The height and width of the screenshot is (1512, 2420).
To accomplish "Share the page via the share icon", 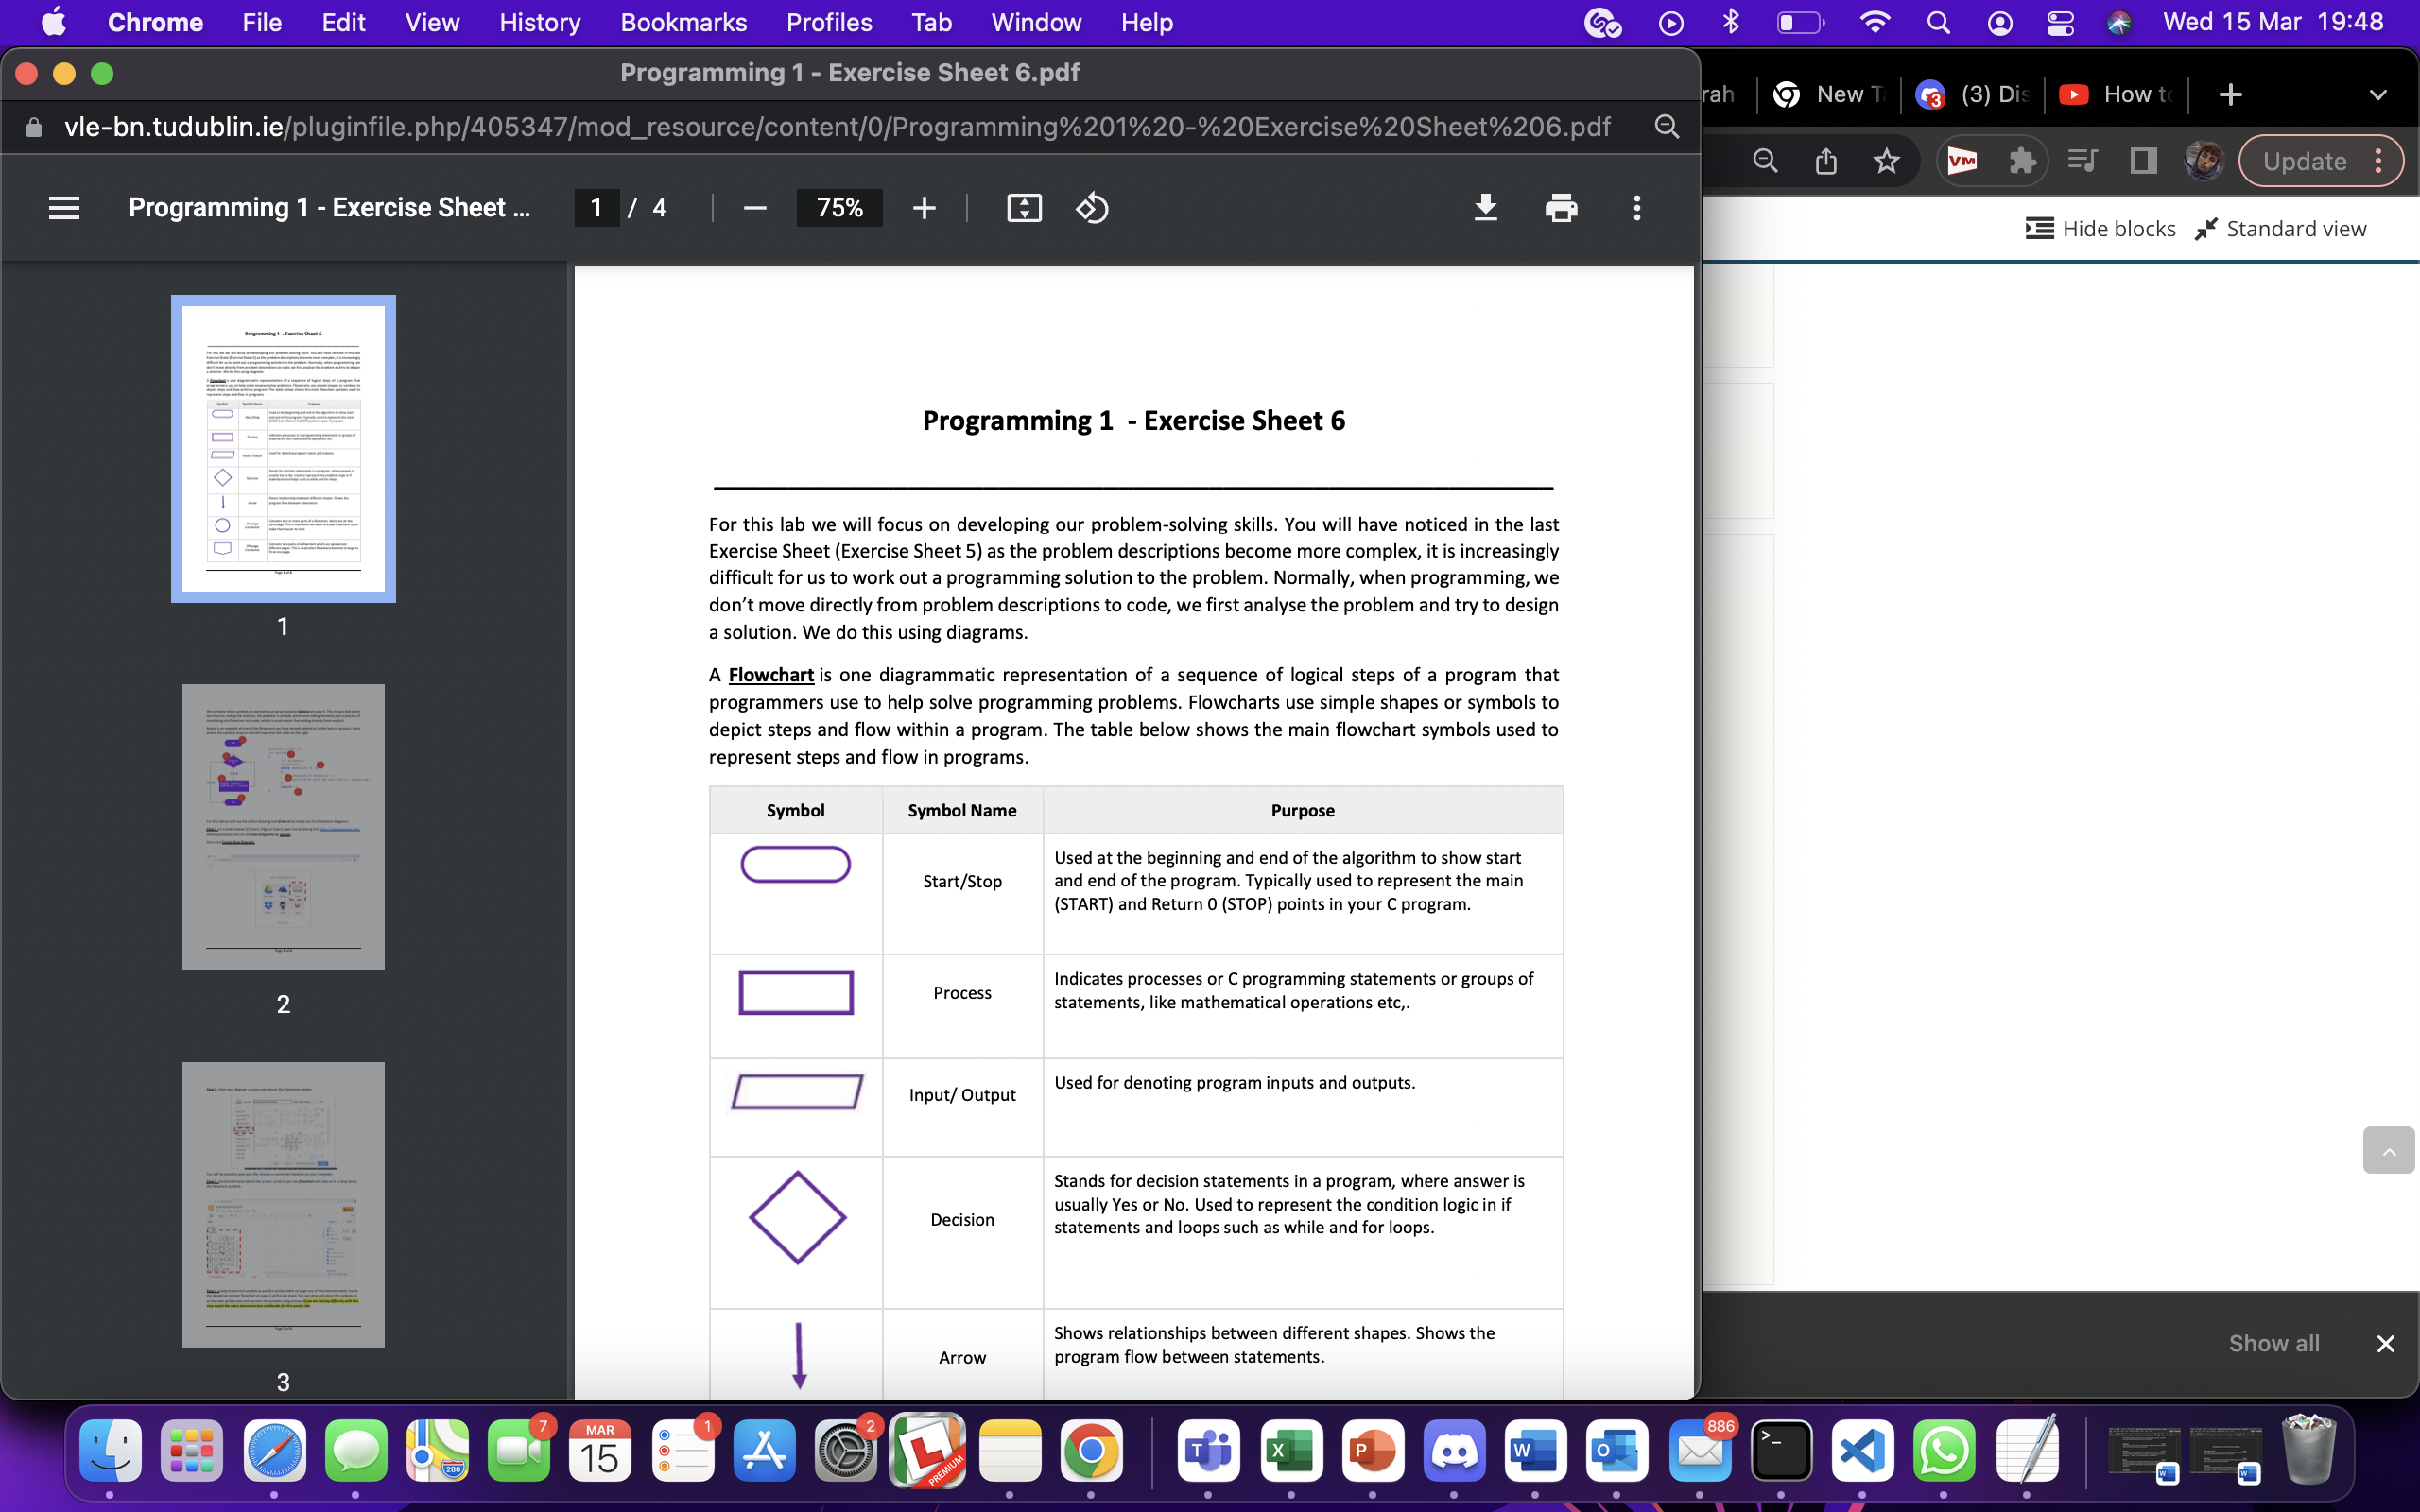I will pyautogui.click(x=1826, y=160).
